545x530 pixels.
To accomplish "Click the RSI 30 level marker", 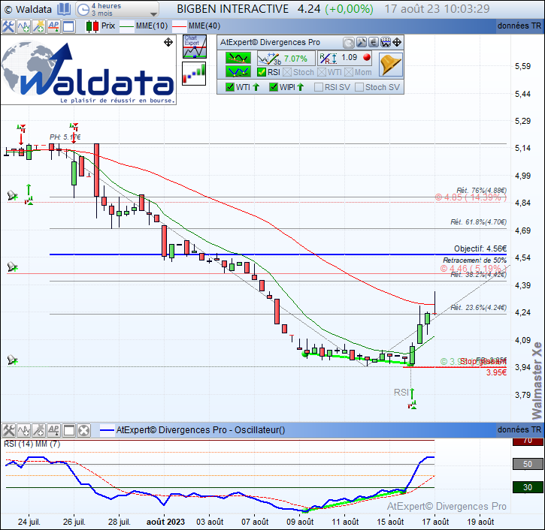I will (528, 487).
